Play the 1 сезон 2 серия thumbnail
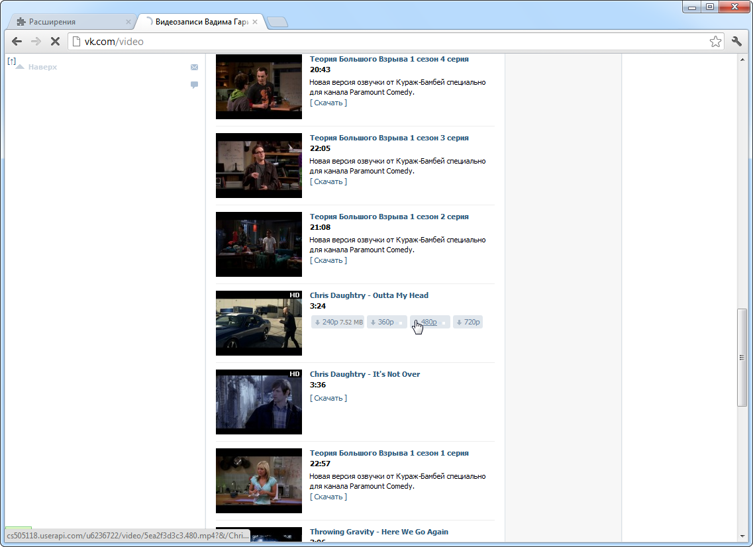 (x=259, y=244)
